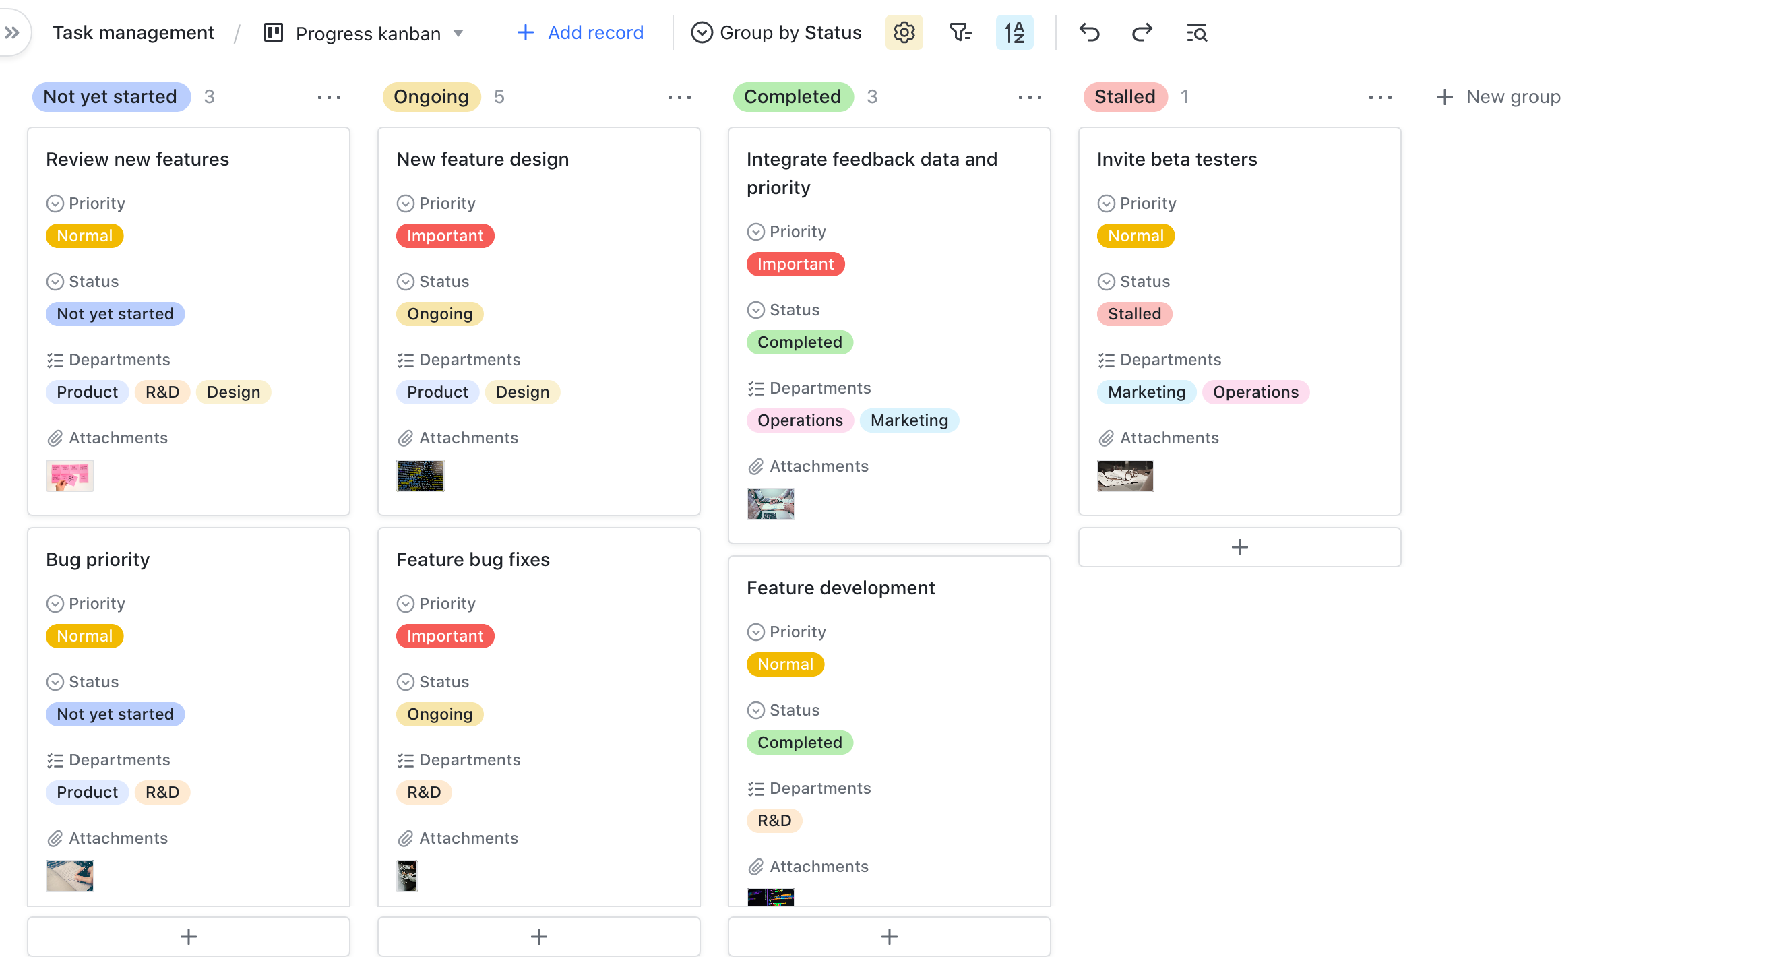This screenshot has width=1771, height=969.
Task: Click the kanban board view icon
Action: tap(274, 32)
